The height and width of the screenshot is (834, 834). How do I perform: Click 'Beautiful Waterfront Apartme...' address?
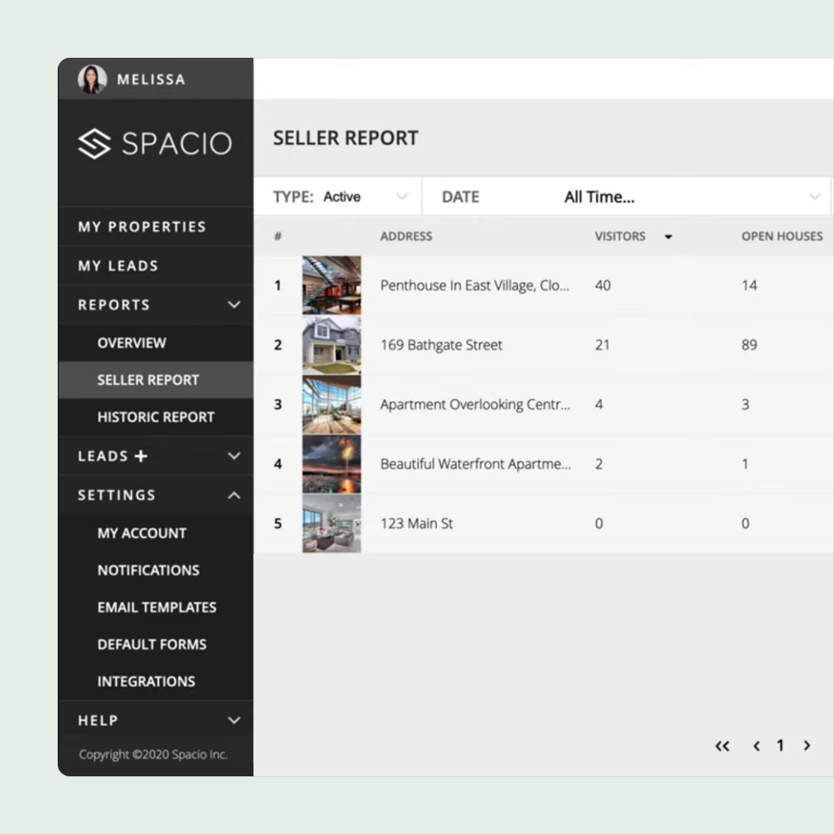pyautogui.click(x=475, y=464)
